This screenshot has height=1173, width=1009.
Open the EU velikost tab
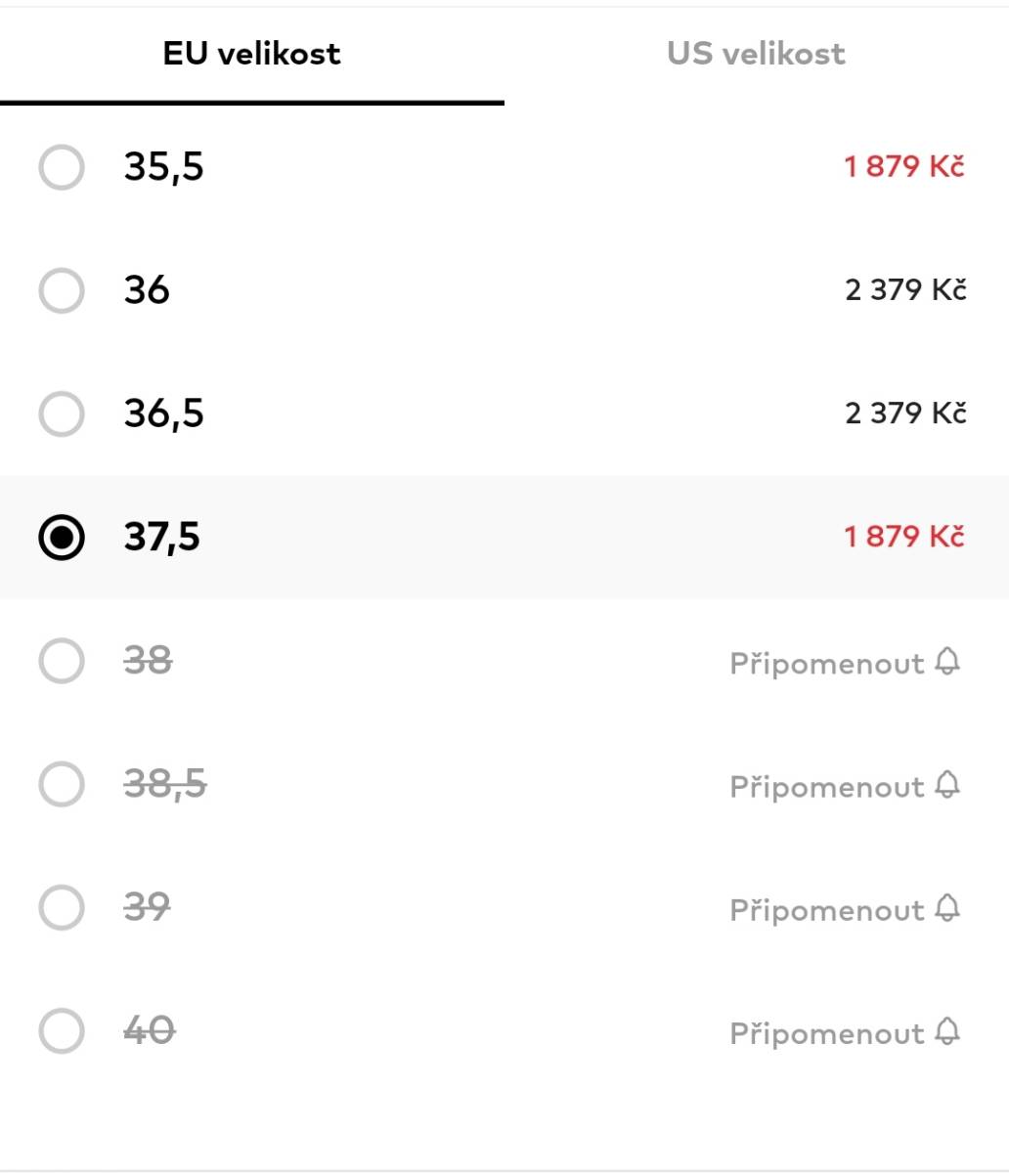tap(252, 53)
